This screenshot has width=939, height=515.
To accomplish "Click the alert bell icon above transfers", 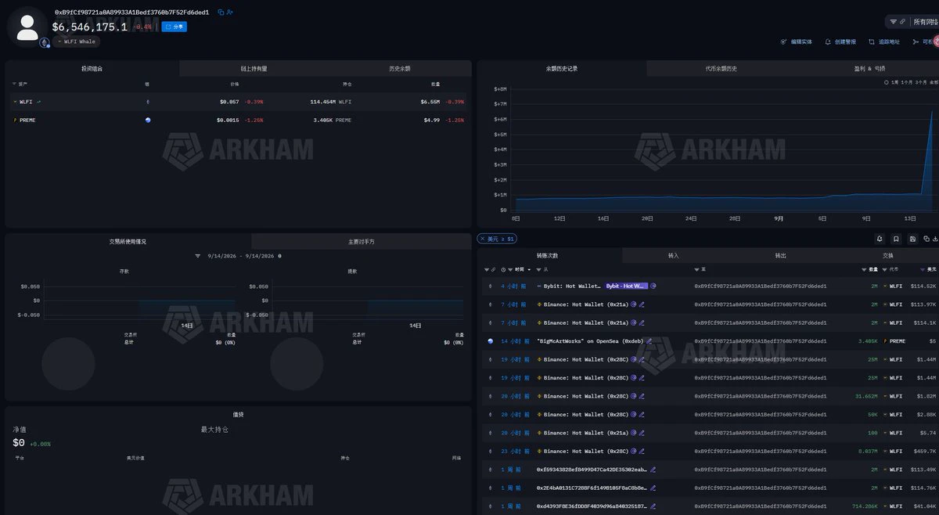I will pyautogui.click(x=880, y=239).
